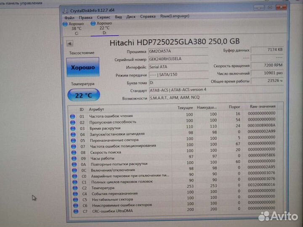Click the Хорошо health status button

(83, 67)
